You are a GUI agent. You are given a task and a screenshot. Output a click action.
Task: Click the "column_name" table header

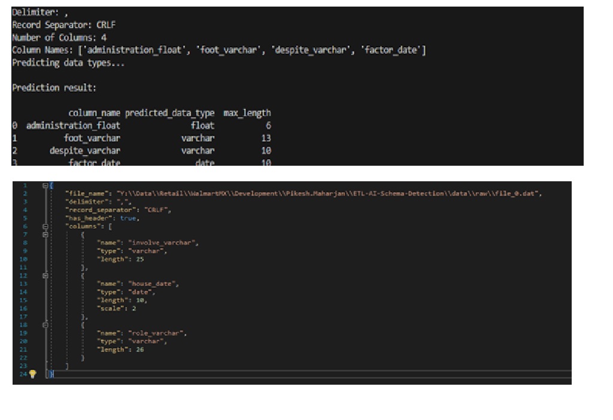(94, 113)
